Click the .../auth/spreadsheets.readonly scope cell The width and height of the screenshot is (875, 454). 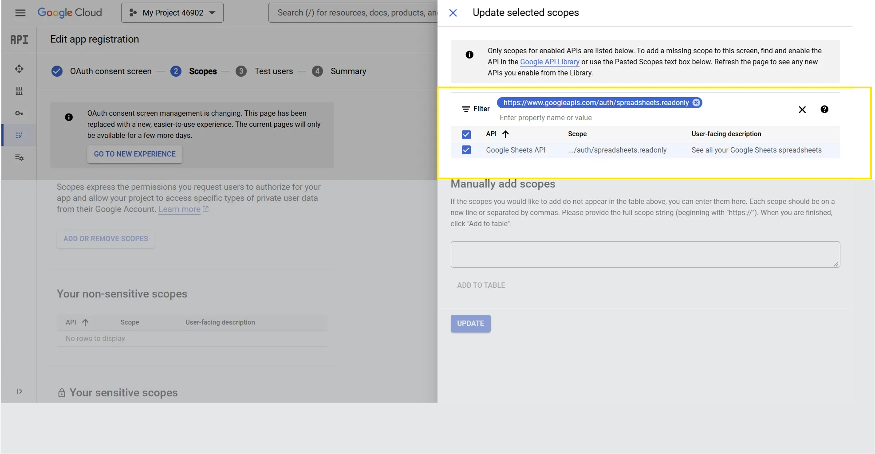(617, 150)
